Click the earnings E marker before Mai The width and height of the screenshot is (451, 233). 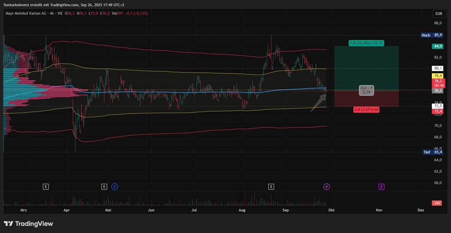point(104,187)
